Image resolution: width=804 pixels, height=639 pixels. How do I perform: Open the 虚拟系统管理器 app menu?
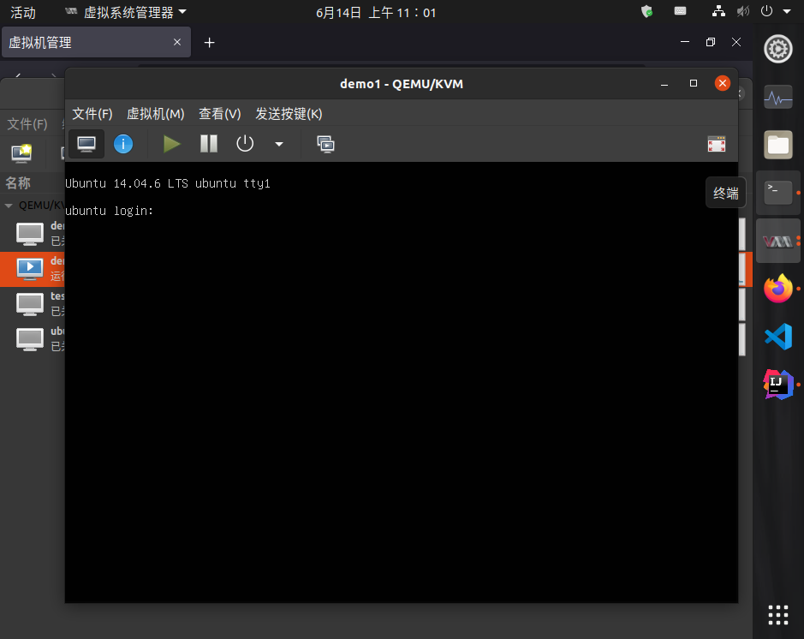[126, 12]
